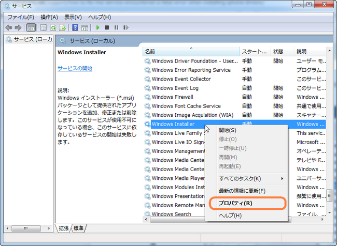Click the gear icon for Windows Search

pos(147,214)
